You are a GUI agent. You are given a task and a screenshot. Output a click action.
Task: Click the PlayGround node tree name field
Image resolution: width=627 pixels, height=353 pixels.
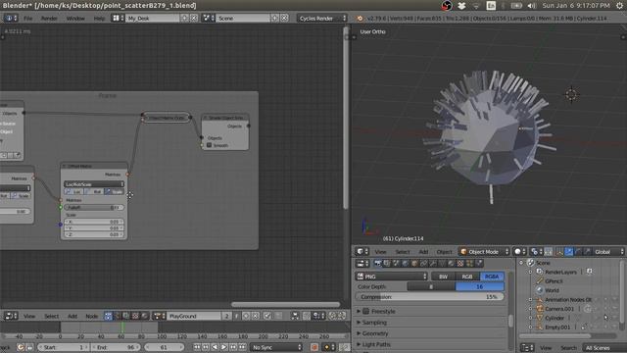(x=194, y=316)
